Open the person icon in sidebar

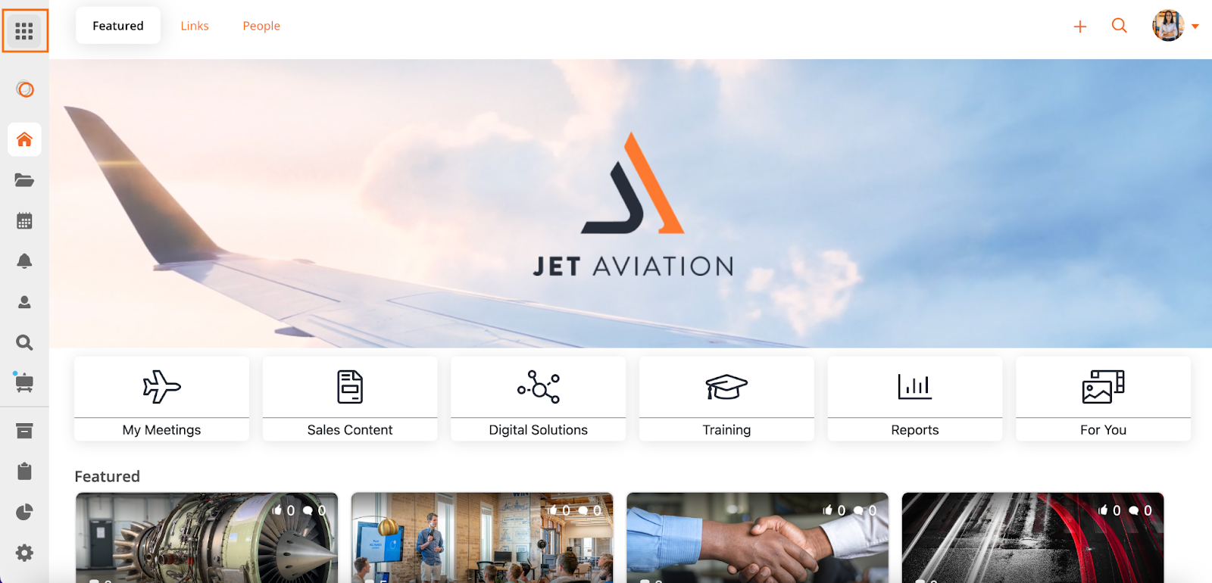click(24, 302)
